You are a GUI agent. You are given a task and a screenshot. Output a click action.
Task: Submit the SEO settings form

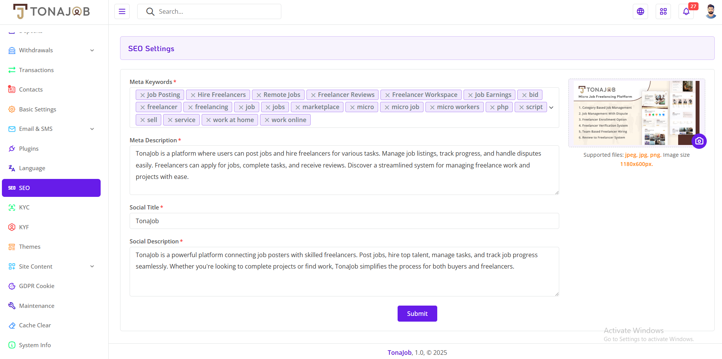tap(417, 314)
